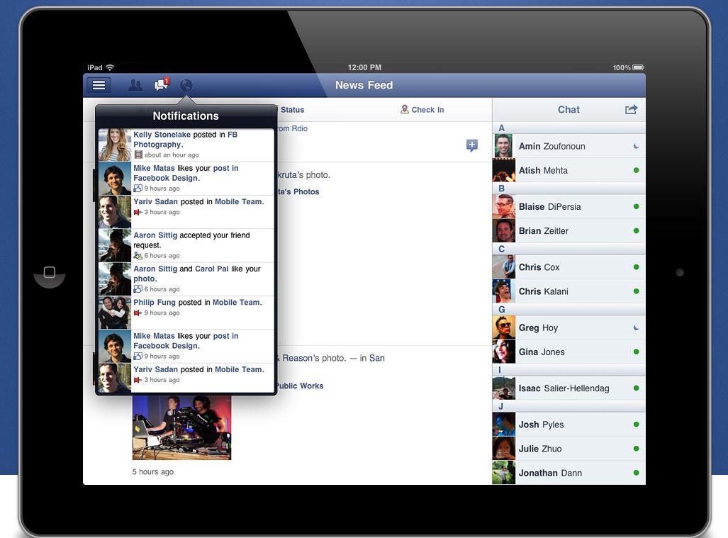Message Gina Jones from chat list

pyautogui.click(x=569, y=352)
